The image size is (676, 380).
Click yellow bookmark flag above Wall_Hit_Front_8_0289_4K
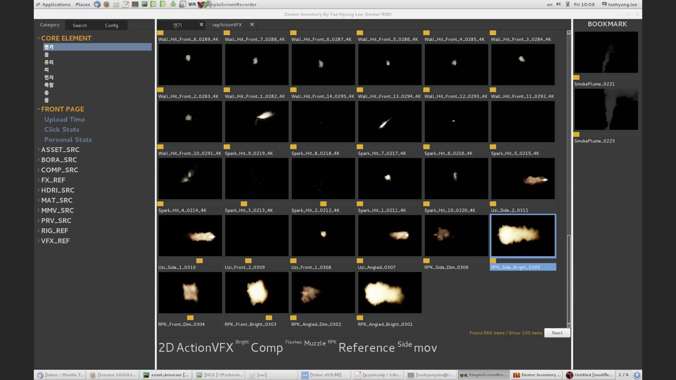tap(160, 33)
